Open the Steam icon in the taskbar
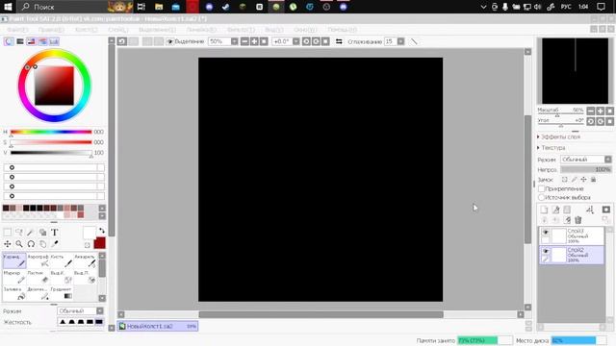The width and height of the screenshot is (616, 346). coord(225,7)
